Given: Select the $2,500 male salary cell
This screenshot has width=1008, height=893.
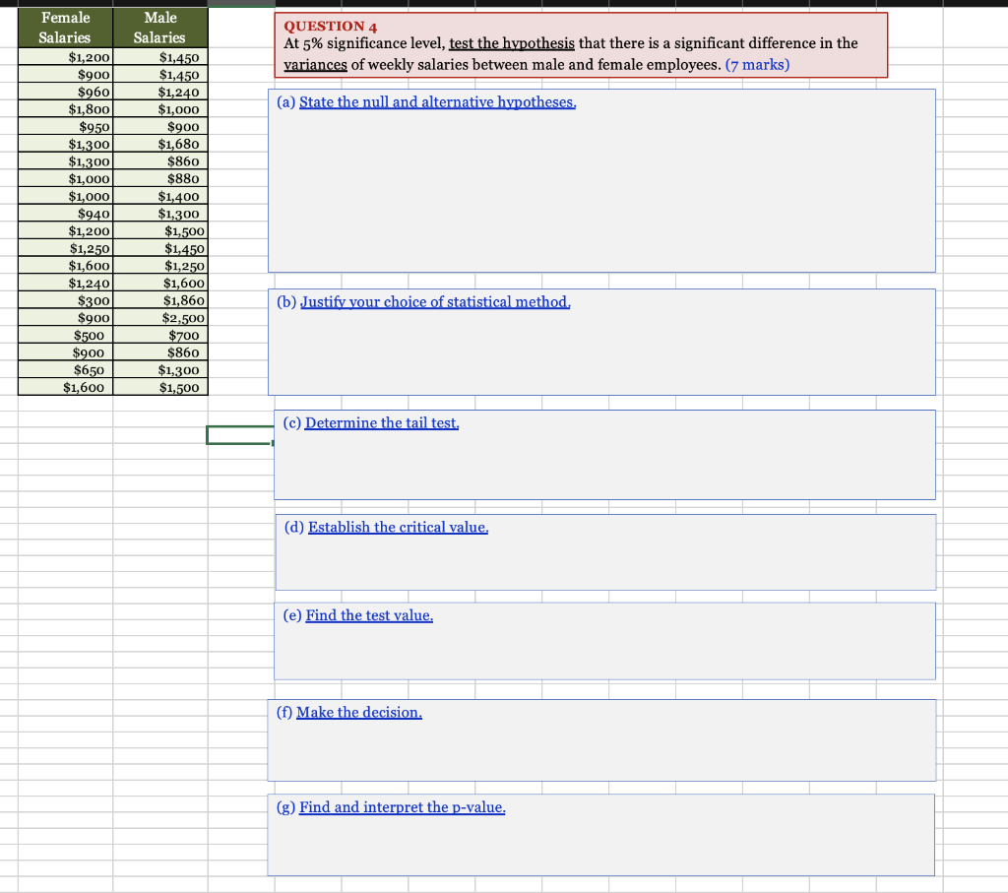Looking at the screenshot, I should [x=160, y=317].
